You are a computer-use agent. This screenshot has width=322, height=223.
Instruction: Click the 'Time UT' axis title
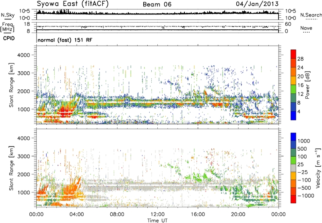tap(157, 221)
